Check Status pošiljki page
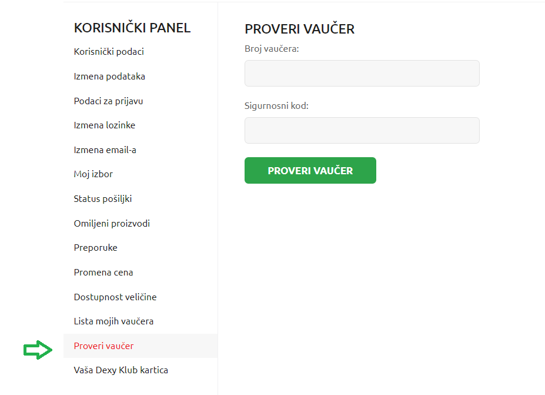 point(103,199)
